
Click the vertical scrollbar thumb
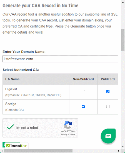tap(123, 40)
